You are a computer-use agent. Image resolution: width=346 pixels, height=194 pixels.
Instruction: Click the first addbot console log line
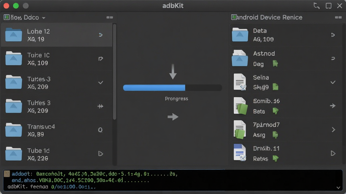pyautogui.click(x=95, y=174)
